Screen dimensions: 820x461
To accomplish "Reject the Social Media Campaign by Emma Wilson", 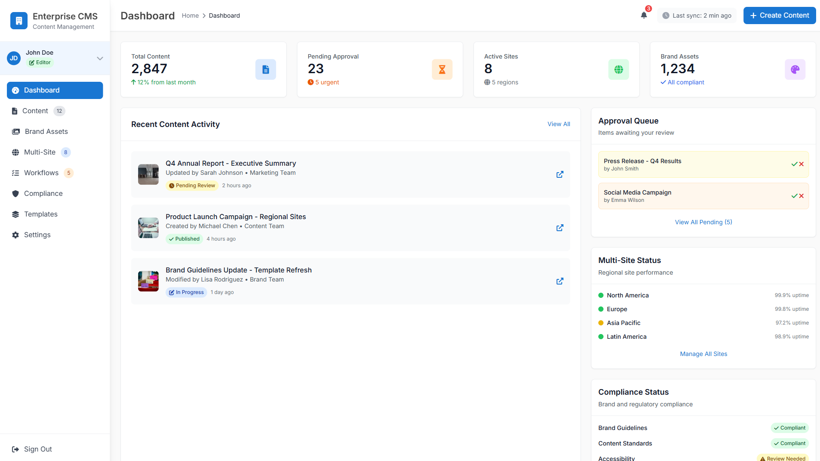I will click(801, 195).
